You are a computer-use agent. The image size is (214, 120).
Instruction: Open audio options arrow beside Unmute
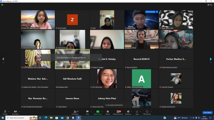[x=9, y=112]
